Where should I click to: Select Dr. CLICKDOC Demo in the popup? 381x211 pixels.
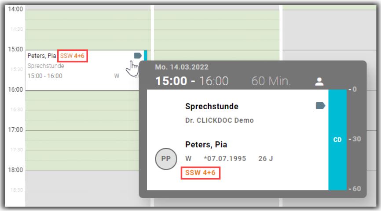(x=219, y=120)
